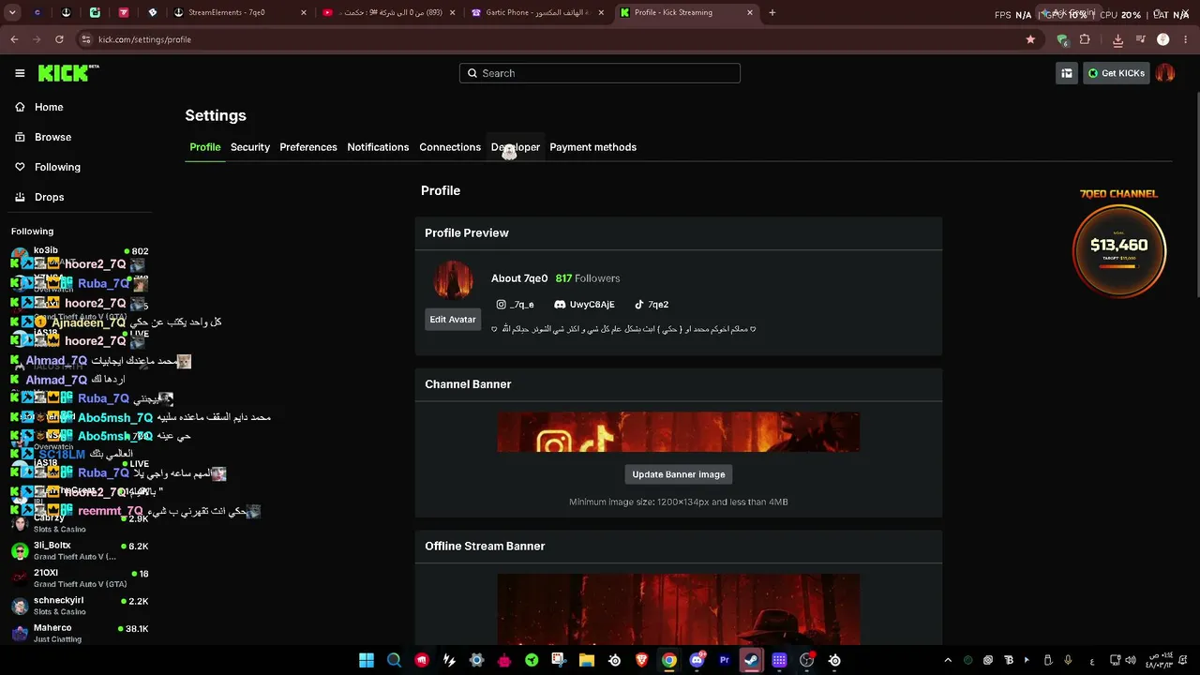Click the browser back arrow
The width and height of the screenshot is (1200, 675).
coord(14,39)
